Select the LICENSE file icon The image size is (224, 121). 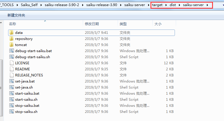pos(12,63)
